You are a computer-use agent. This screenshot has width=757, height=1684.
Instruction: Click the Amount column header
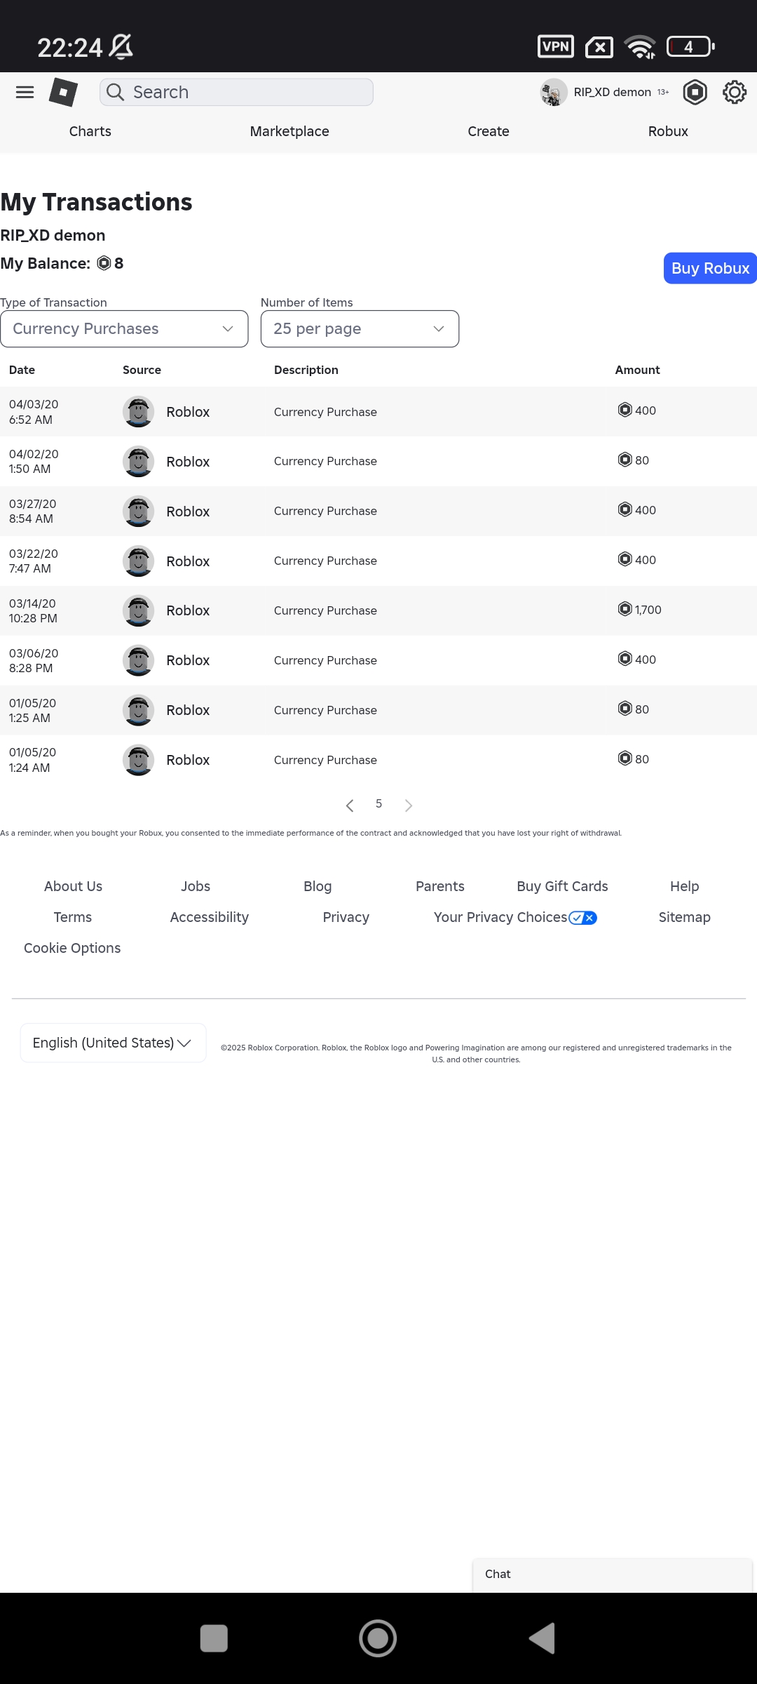(637, 370)
